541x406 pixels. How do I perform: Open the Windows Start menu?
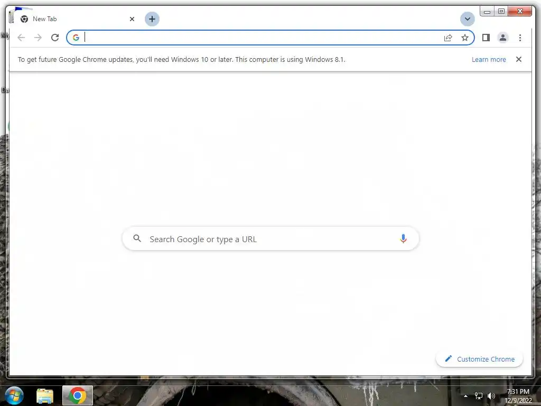[14, 395]
